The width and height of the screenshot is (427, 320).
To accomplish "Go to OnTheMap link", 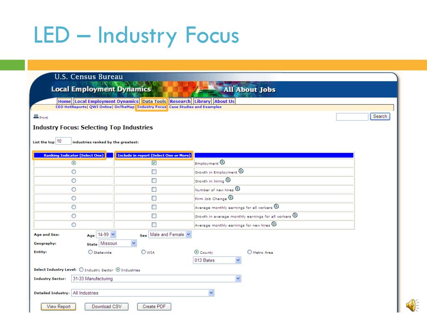I will (x=124, y=107).
